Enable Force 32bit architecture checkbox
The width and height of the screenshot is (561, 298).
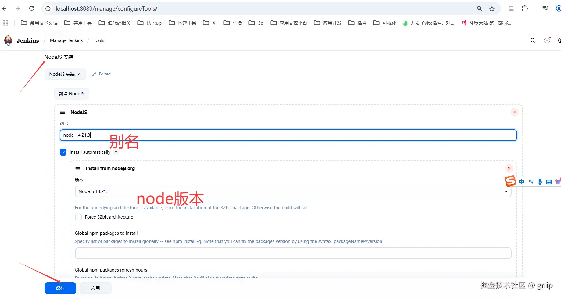(x=78, y=217)
